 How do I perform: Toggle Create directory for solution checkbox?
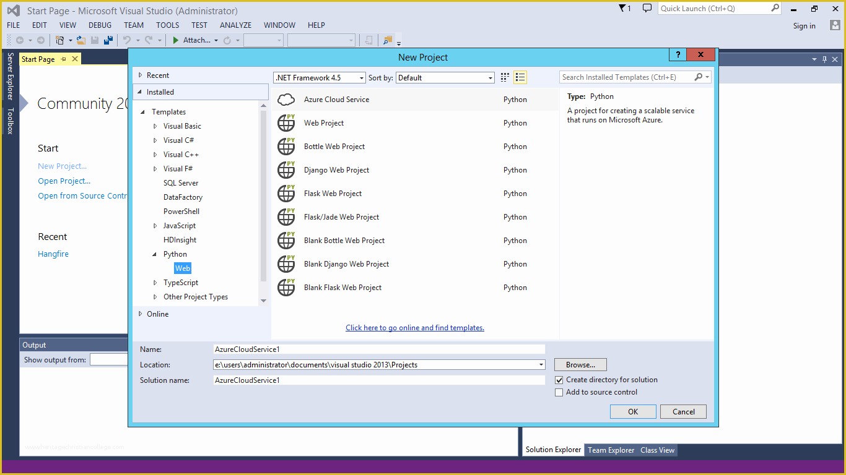pyautogui.click(x=559, y=380)
